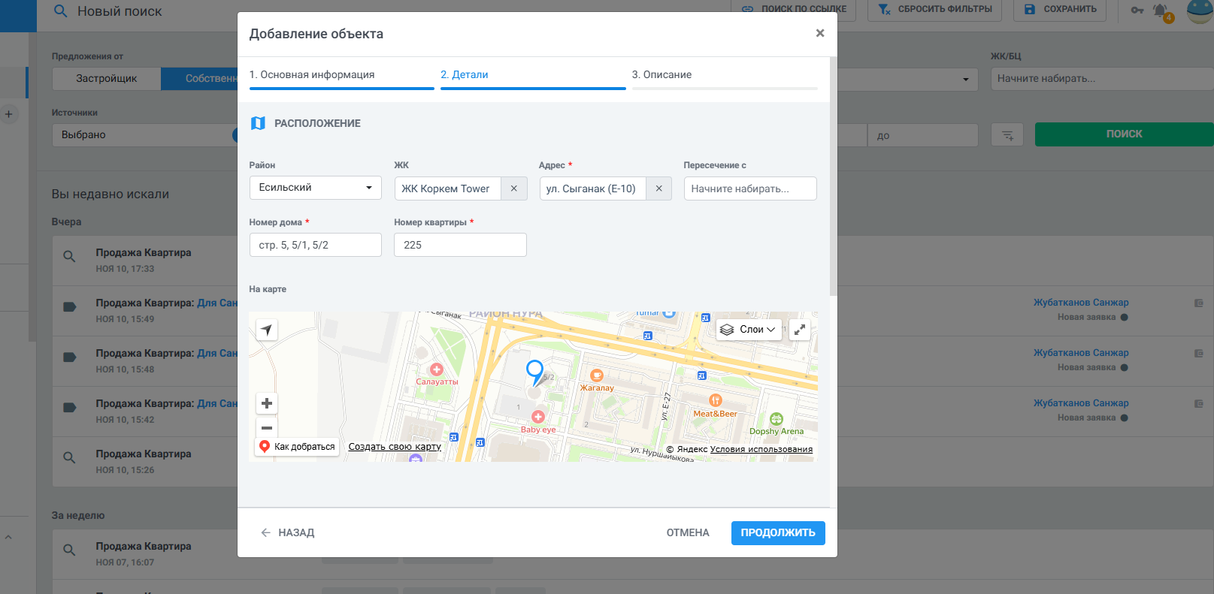Open the Создать свою карту link
Viewport: 1214px width, 594px height.
(395, 447)
